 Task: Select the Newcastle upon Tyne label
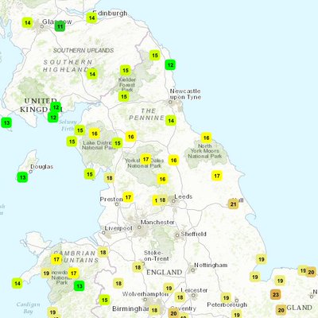click(x=185, y=94)
